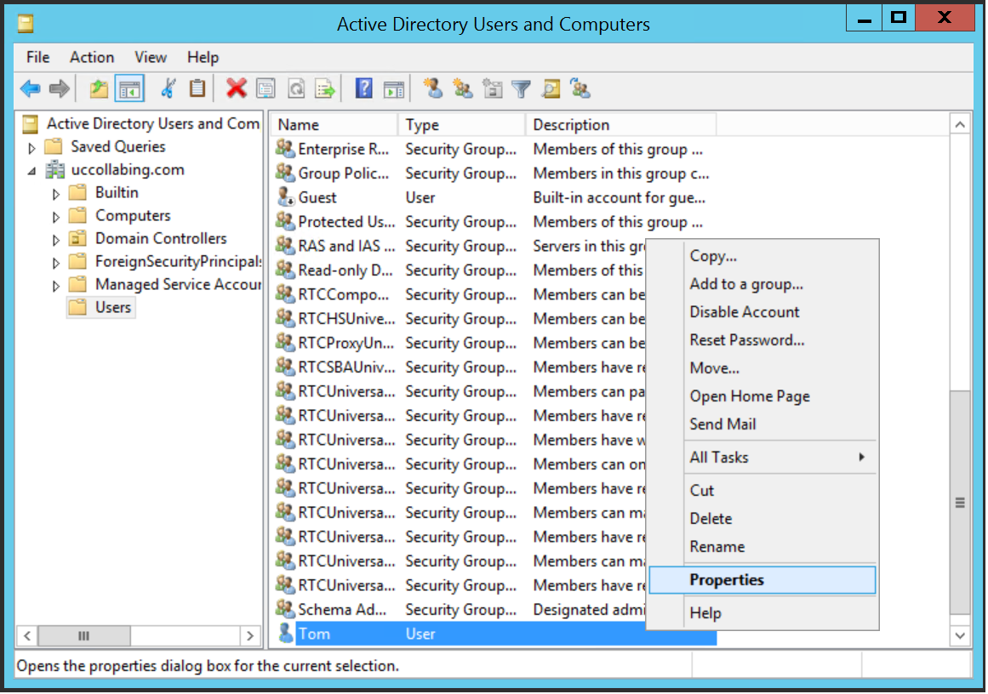The image size is (988, 694).
Task: Click the forward arrow toolbar icon
Action: pos(60,88)
